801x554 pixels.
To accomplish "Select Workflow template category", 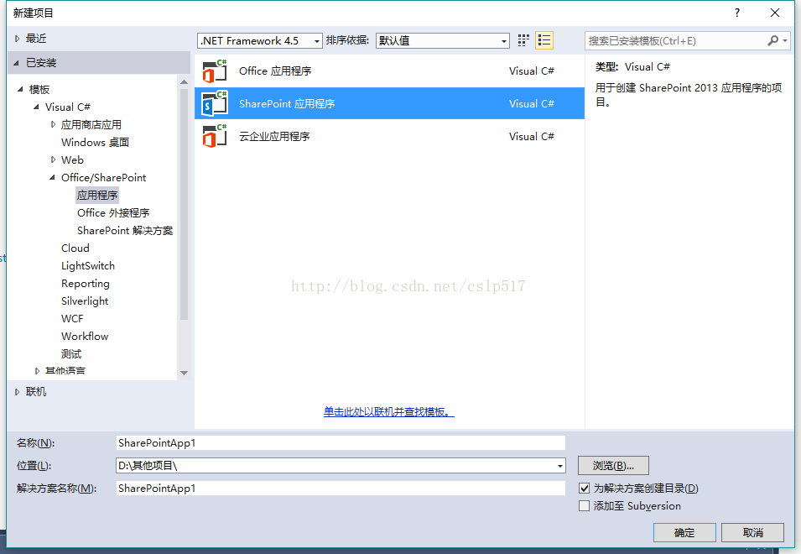I will tap(85, 337).
